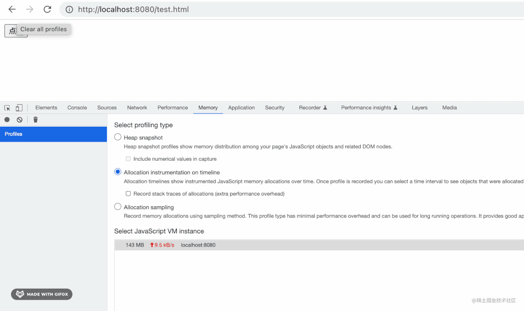Switch to the Performance tab

pyautogui.click(x=173, y=108)
